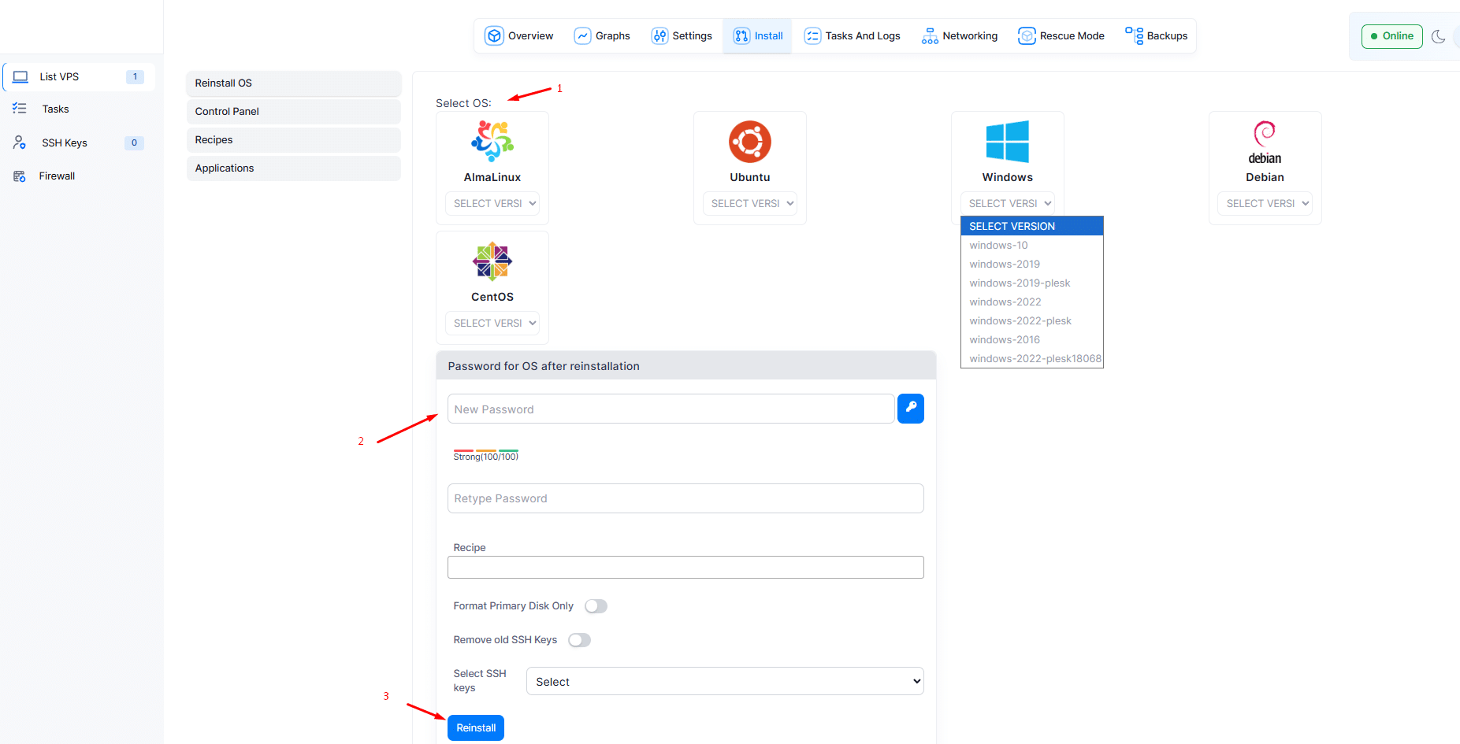Go to the Backups tab

(1157, 36)
